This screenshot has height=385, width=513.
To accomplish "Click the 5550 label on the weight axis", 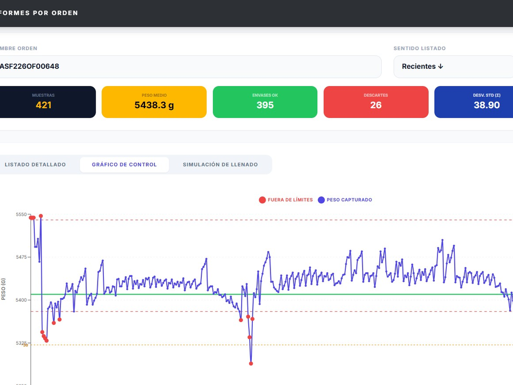I will 21,215.
